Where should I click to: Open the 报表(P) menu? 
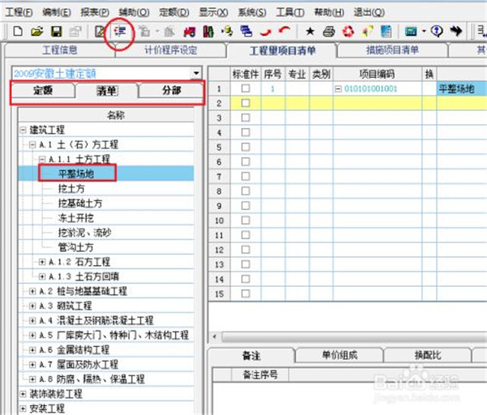tap(95, 12)
